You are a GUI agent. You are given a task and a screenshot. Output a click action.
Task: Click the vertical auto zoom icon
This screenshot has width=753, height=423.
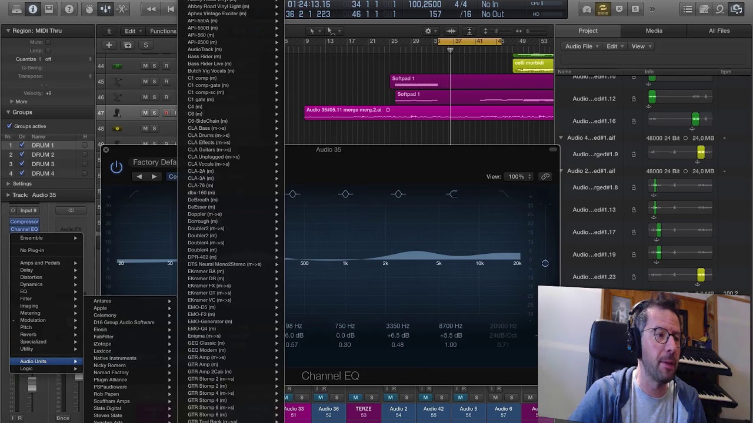pos(469,31)
